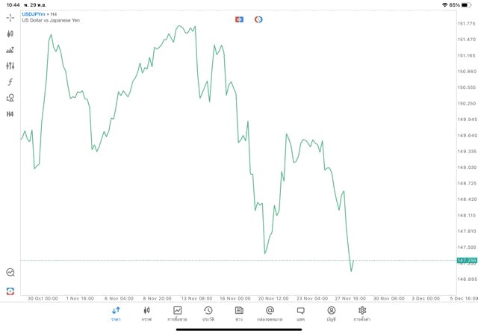Open the drawing objects shapes icon

click(10, 98)
